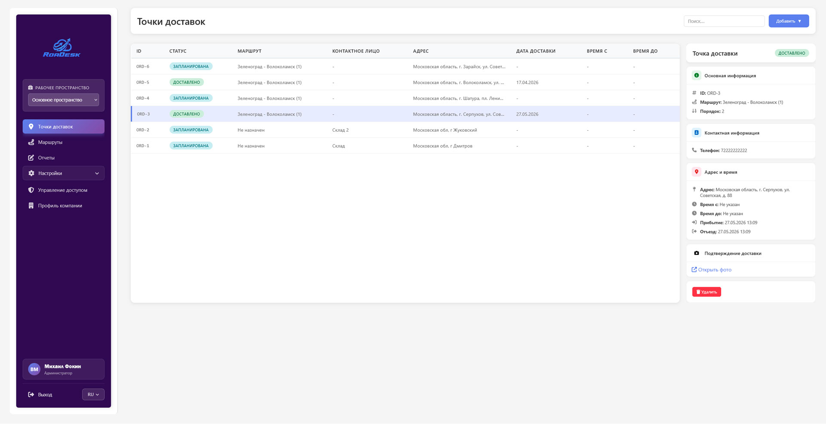The width and height of the screenshot is (826, 425).
Task: Open the Точки доставок section
Action: 64,127
